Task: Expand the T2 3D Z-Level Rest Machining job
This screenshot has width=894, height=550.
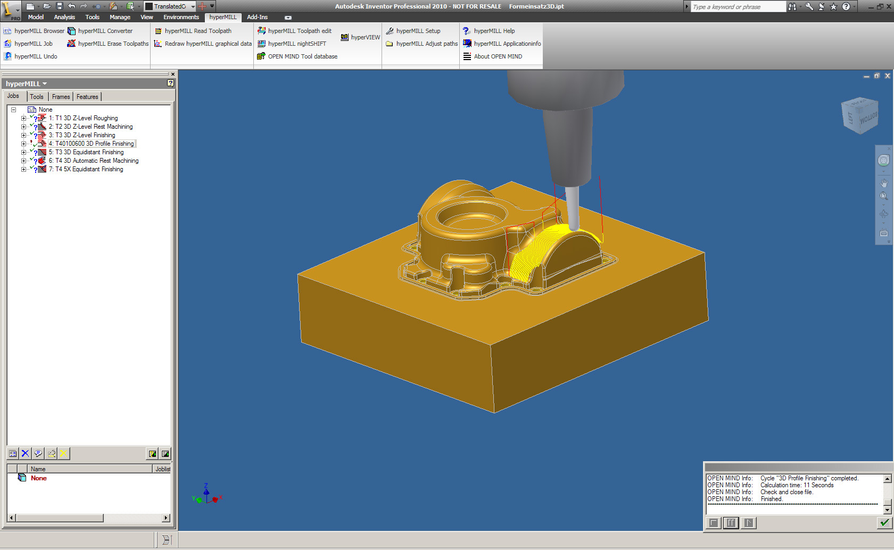Action: click(x=23, y=127)
